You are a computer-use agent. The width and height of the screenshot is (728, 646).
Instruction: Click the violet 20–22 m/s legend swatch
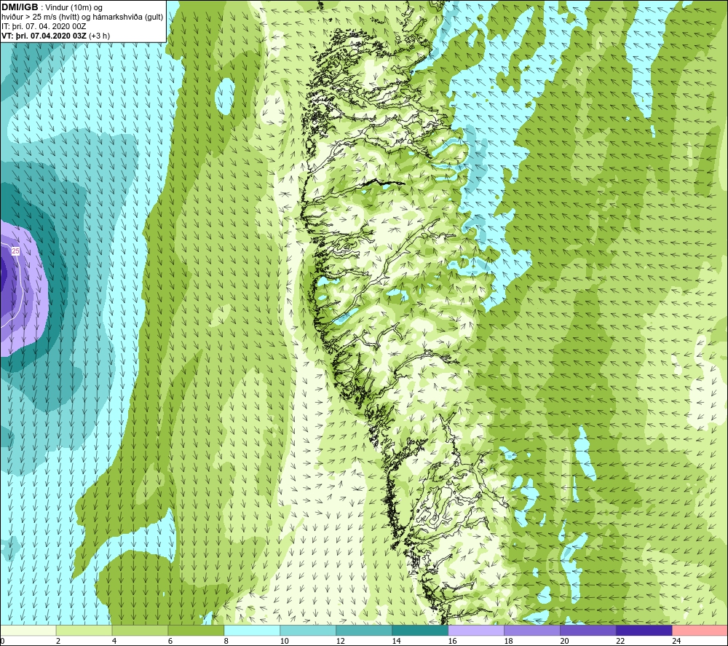pos(588,631)
